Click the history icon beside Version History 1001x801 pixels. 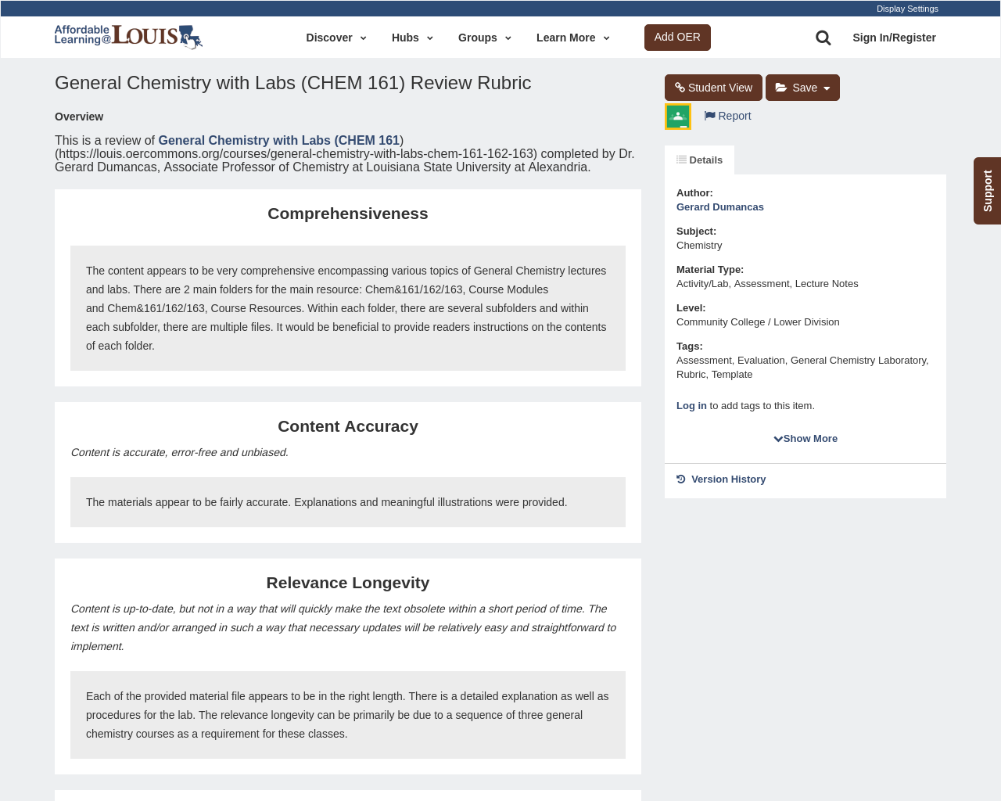click(x=680, y=477)
